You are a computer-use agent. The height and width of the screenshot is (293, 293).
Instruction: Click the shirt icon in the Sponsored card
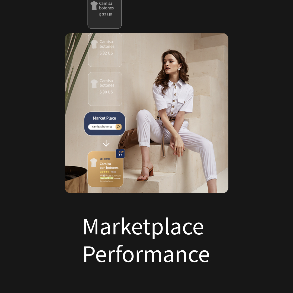coord(93,163)
